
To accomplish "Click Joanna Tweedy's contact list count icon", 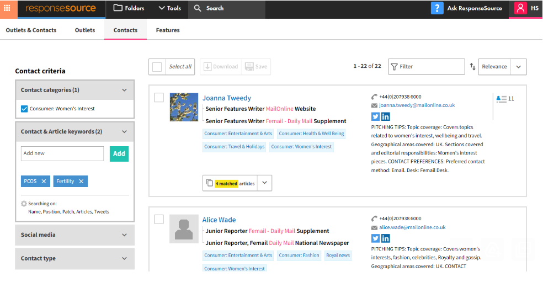I will point(502,99).
